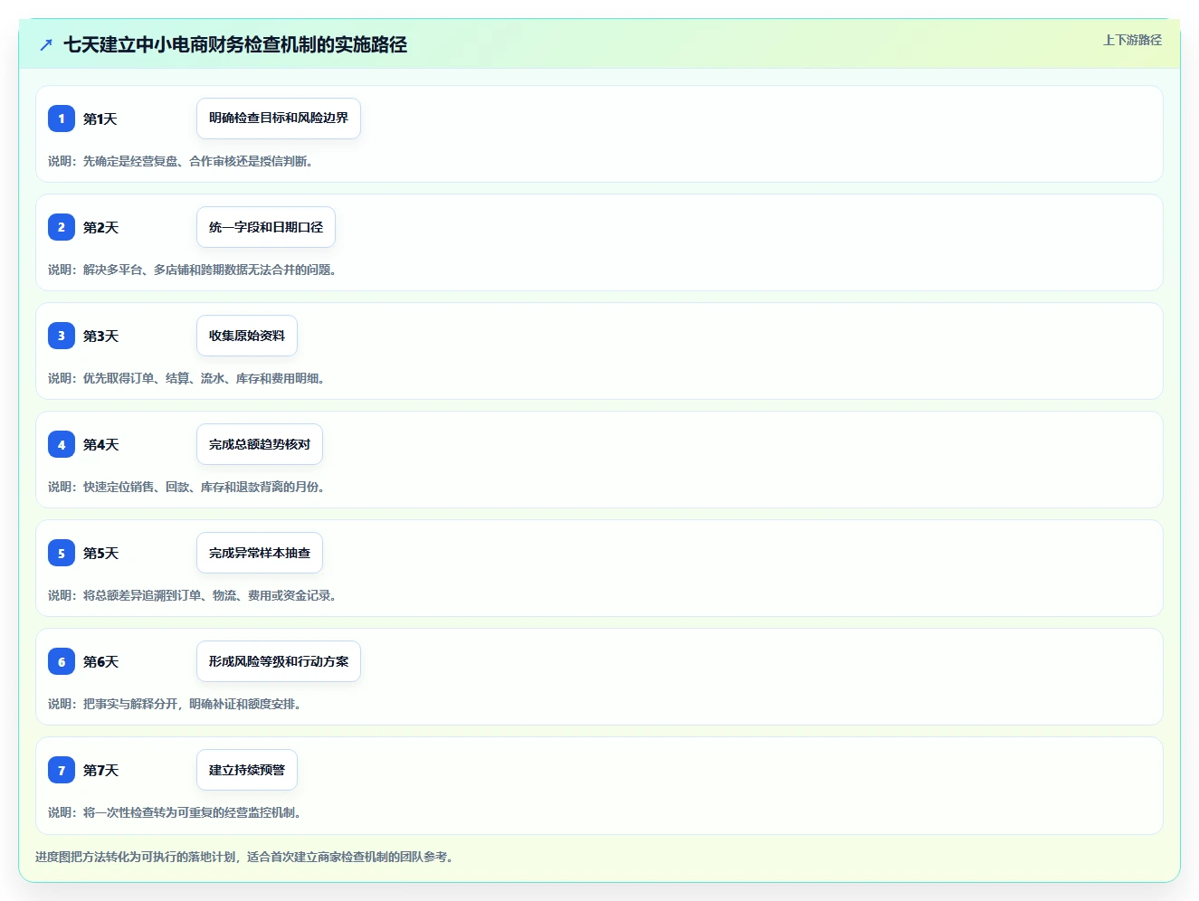Viewport: 1199px width, 901px height.
Task: Select the blue number 6 badge
Action: (62, 661)
